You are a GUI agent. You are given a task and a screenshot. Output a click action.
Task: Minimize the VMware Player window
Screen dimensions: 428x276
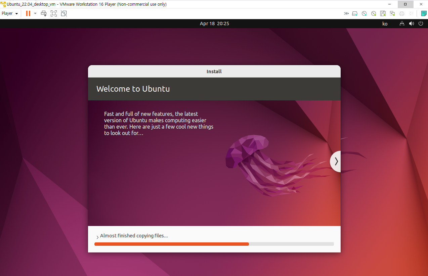tap(390, 4)
